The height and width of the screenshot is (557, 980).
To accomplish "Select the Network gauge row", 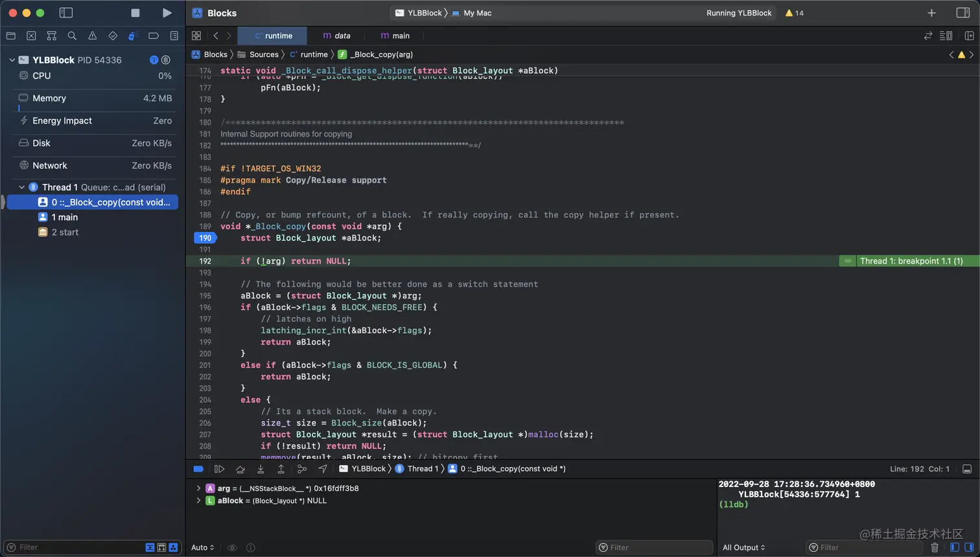I will click(x=95, y=166).
